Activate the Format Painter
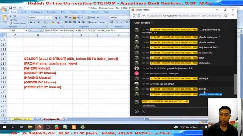The image size is (243, 136). point(18,23)
